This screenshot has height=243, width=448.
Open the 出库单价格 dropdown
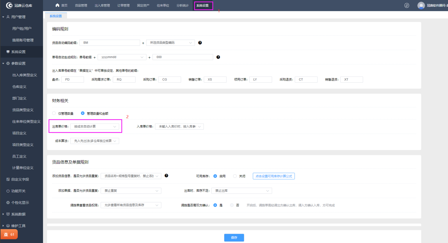click(95, 126)
